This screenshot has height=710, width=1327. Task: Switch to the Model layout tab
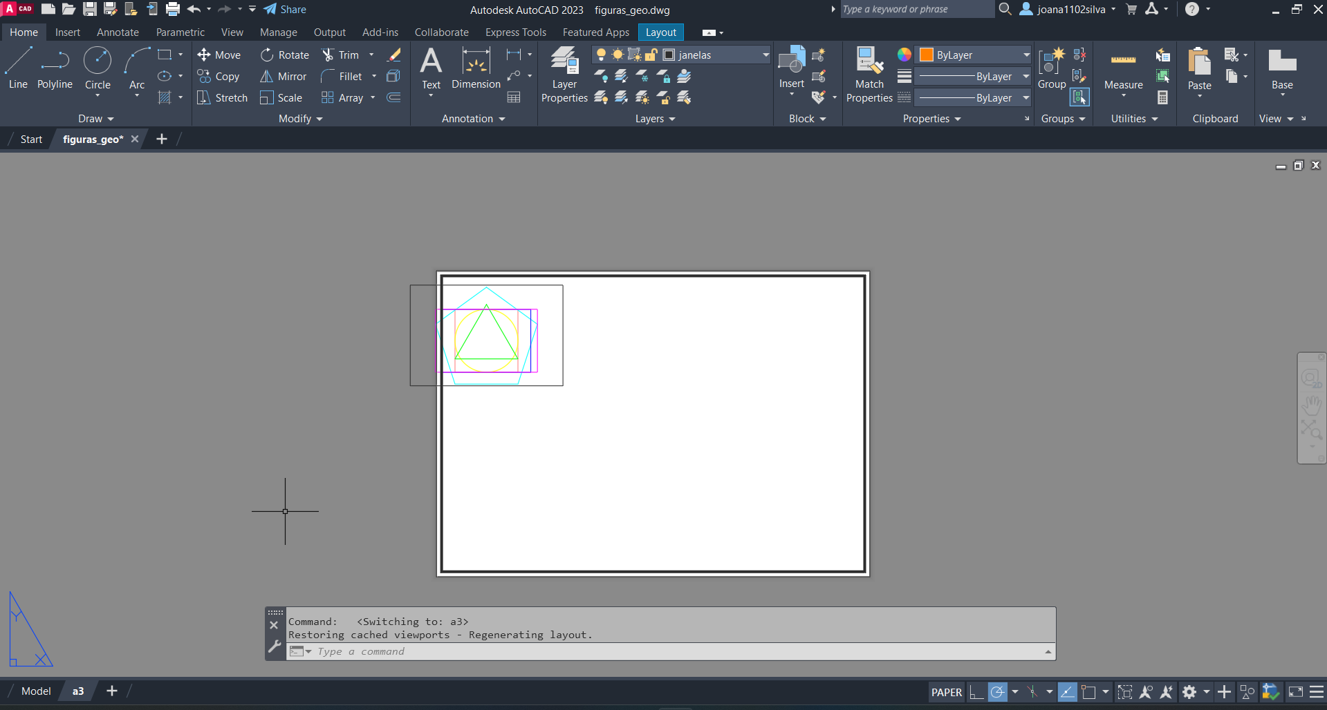[x=36, y=691]
